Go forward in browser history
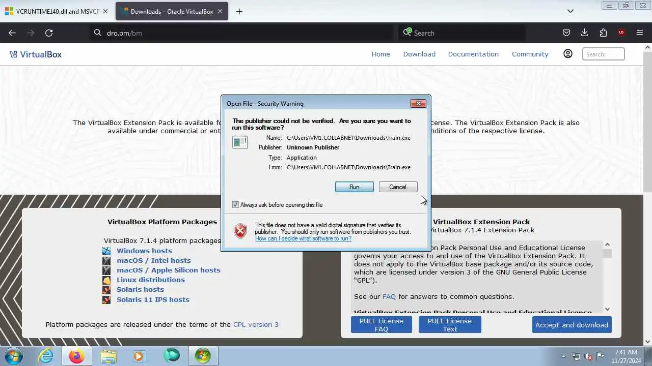 click(31, 33)
